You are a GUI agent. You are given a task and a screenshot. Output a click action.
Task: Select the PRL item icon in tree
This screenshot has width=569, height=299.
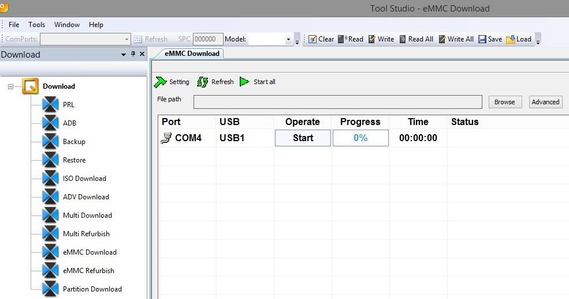coord(51,105)
